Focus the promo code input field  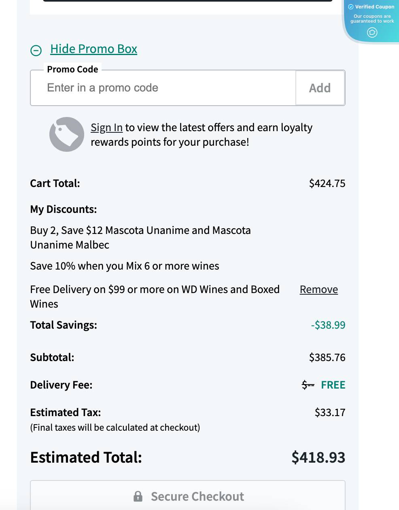click(163, 88)
